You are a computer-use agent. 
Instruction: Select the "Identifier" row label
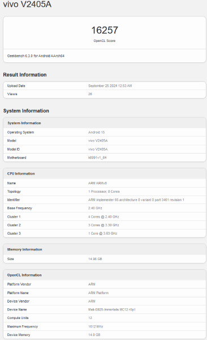pyautogui.click(x=14, y=200)
